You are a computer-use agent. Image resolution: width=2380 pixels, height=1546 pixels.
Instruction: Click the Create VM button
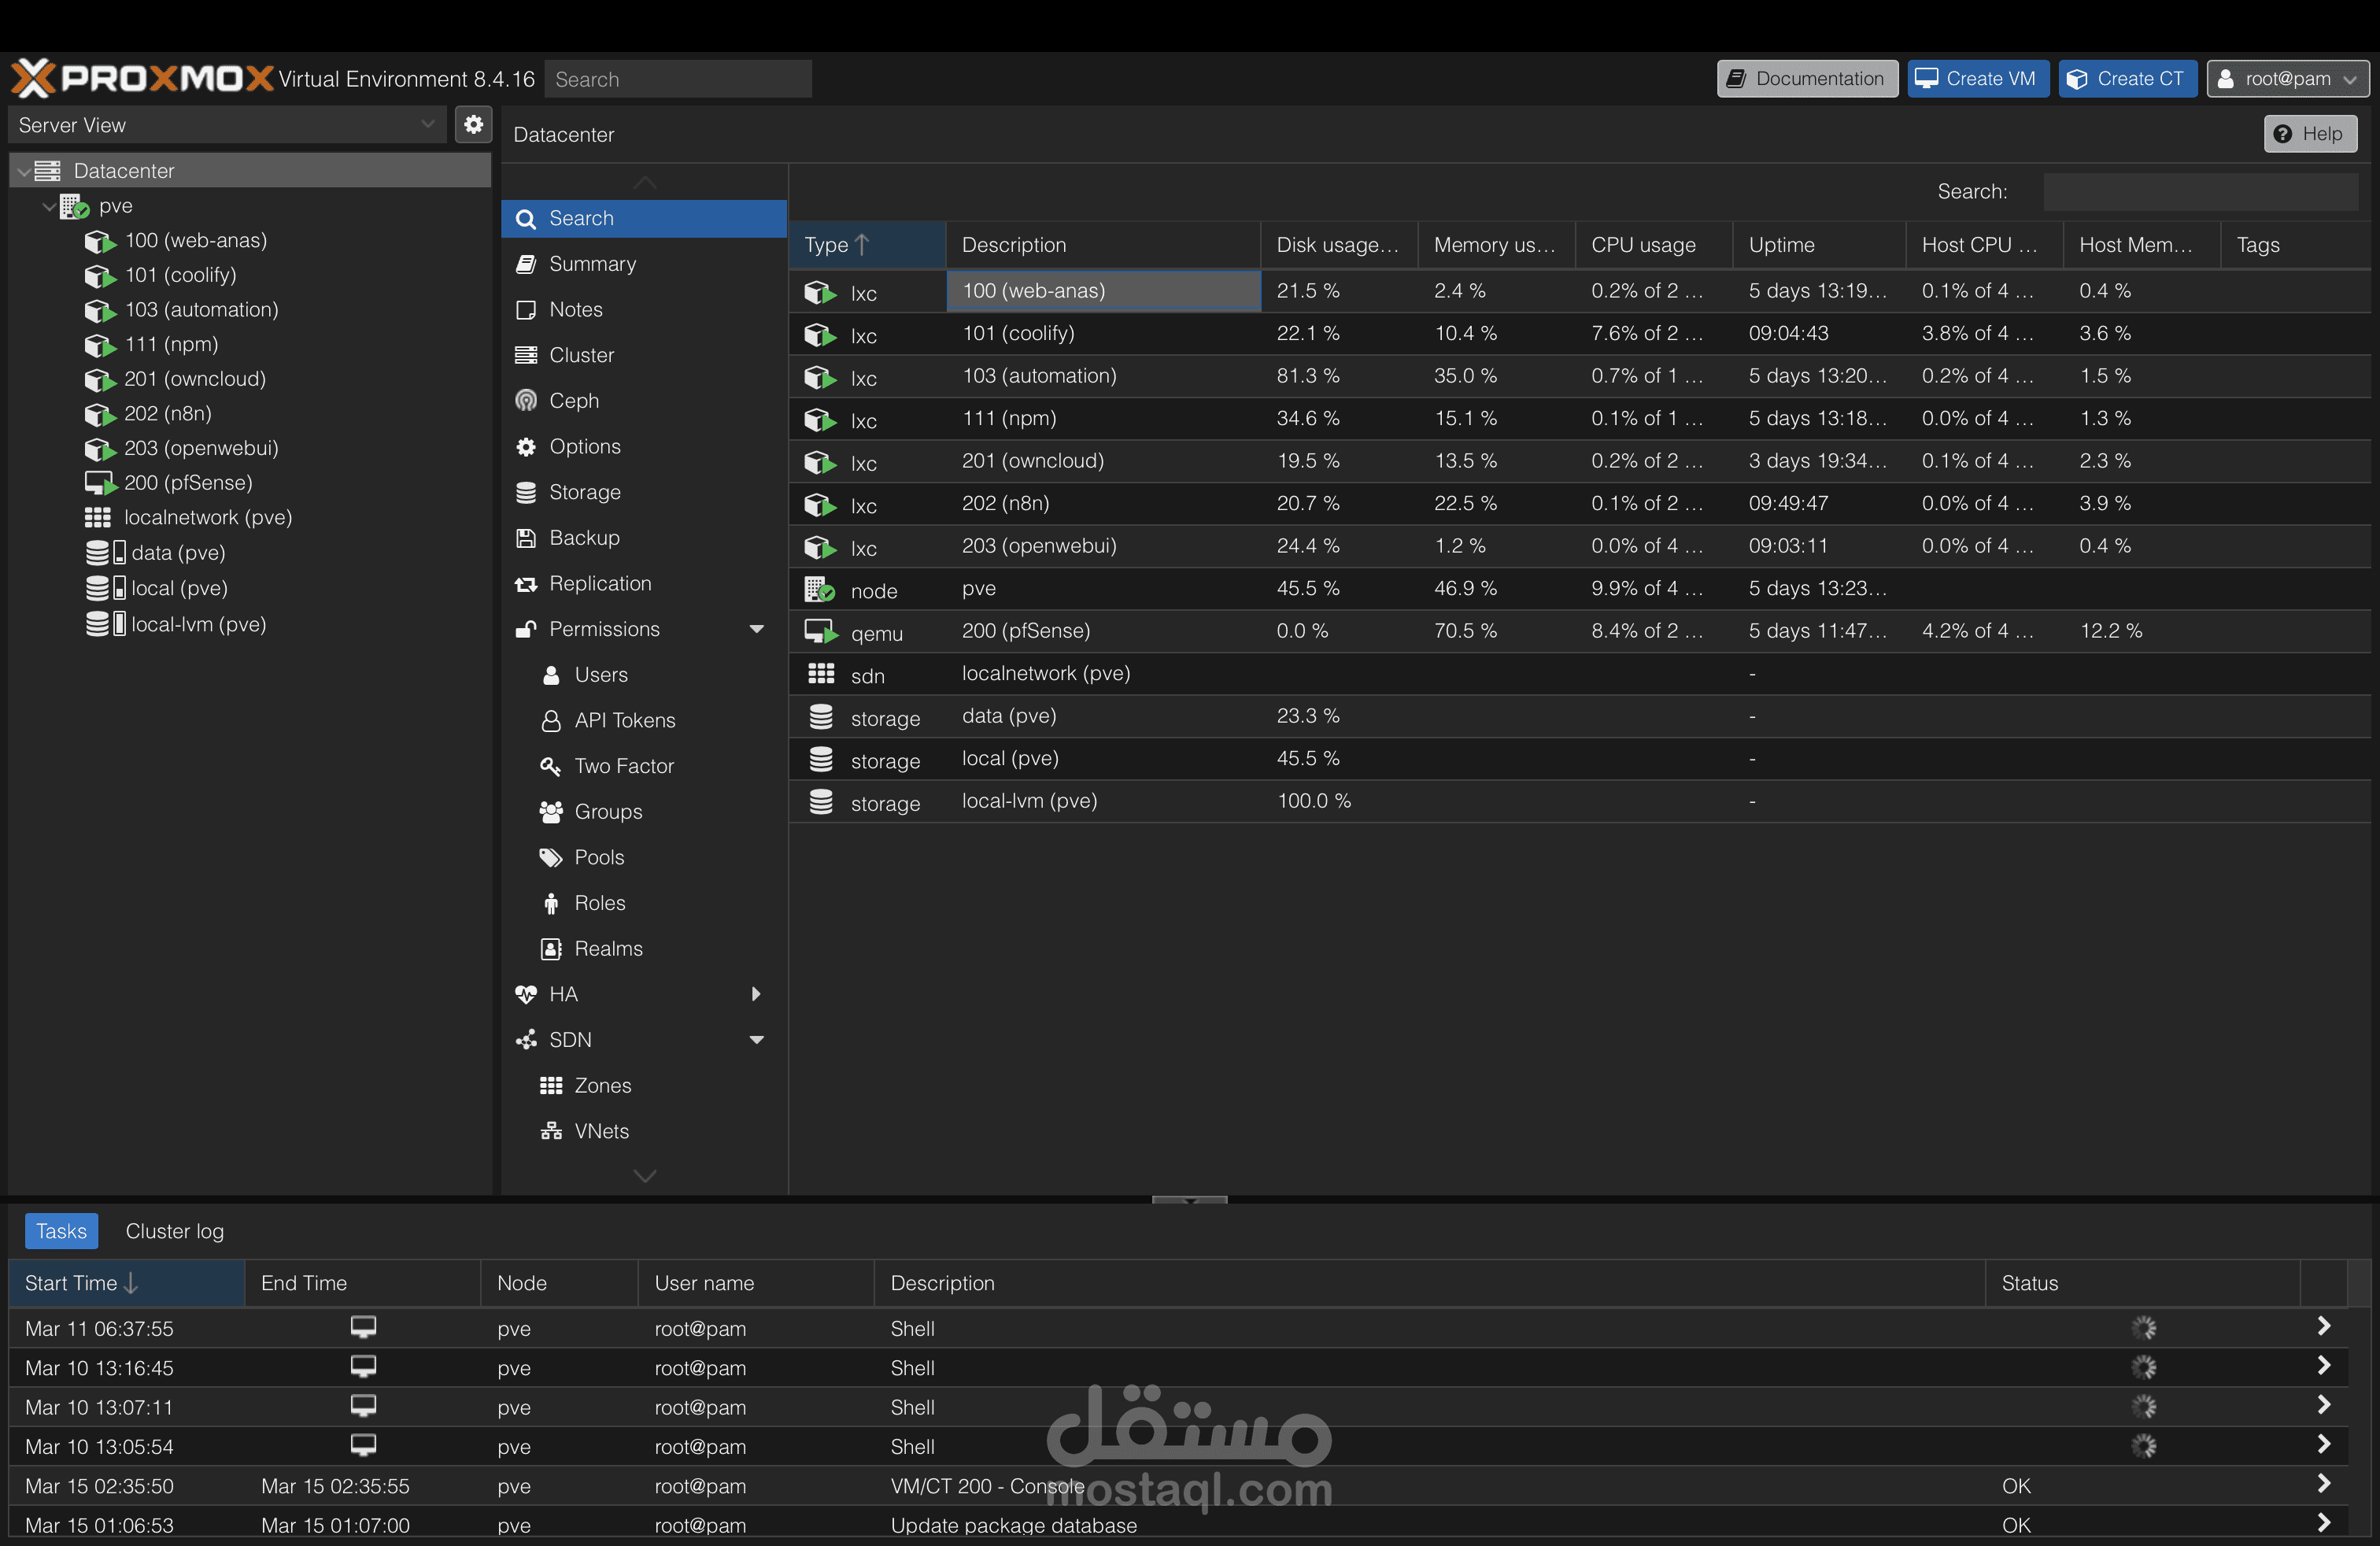[x=1977, y=79]
